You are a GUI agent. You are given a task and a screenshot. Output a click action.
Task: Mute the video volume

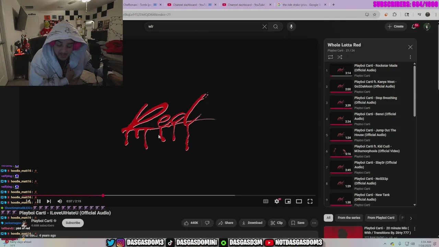[x=60, y=201]
